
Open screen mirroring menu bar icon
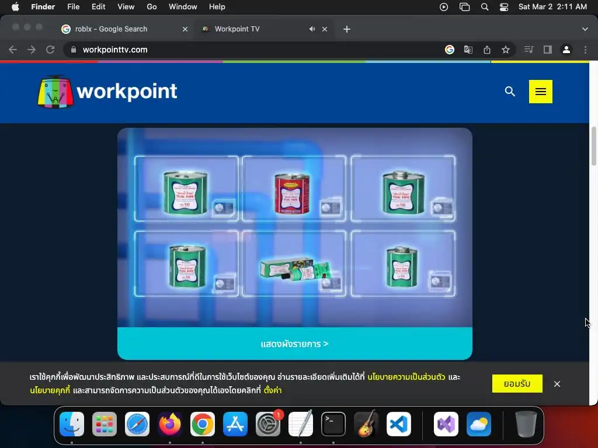point(464,7)
